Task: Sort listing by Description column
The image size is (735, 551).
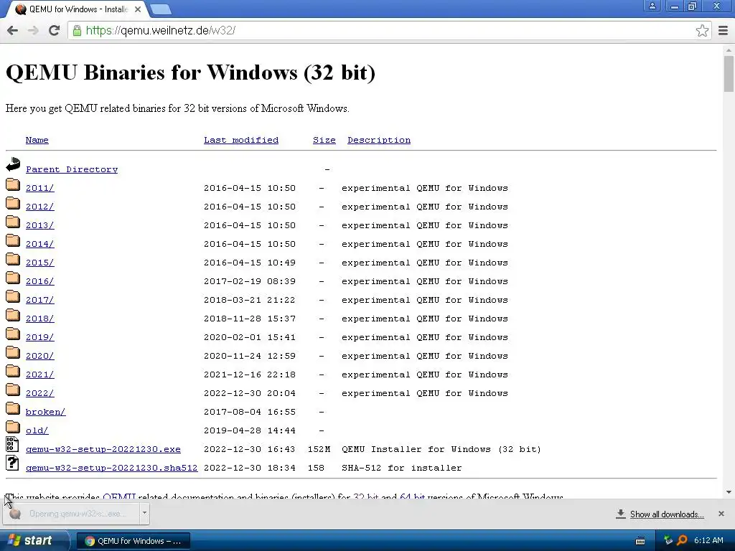Action: click(379, 140)
